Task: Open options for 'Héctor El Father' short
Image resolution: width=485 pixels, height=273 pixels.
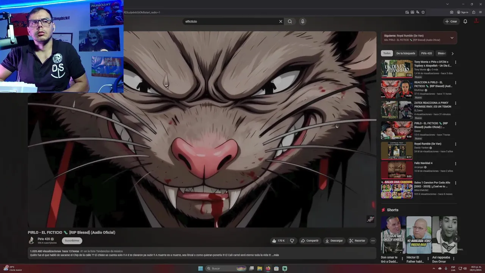Action: 428,259
